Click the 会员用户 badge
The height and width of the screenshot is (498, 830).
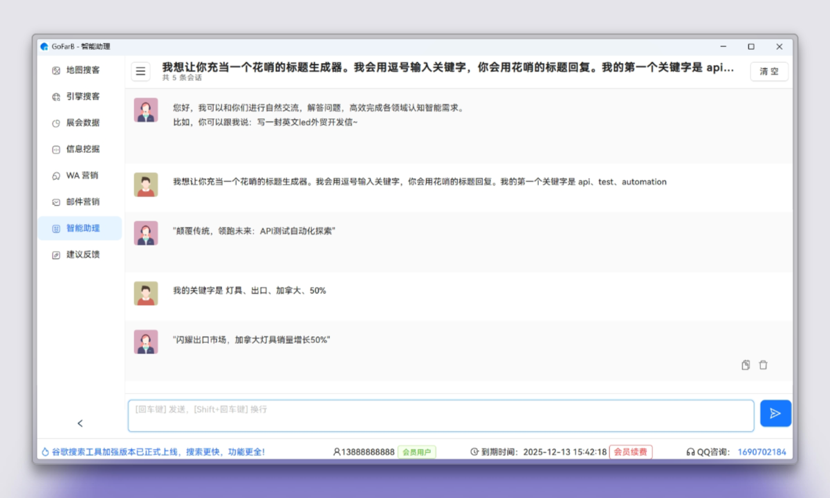[x=417, y=452]
